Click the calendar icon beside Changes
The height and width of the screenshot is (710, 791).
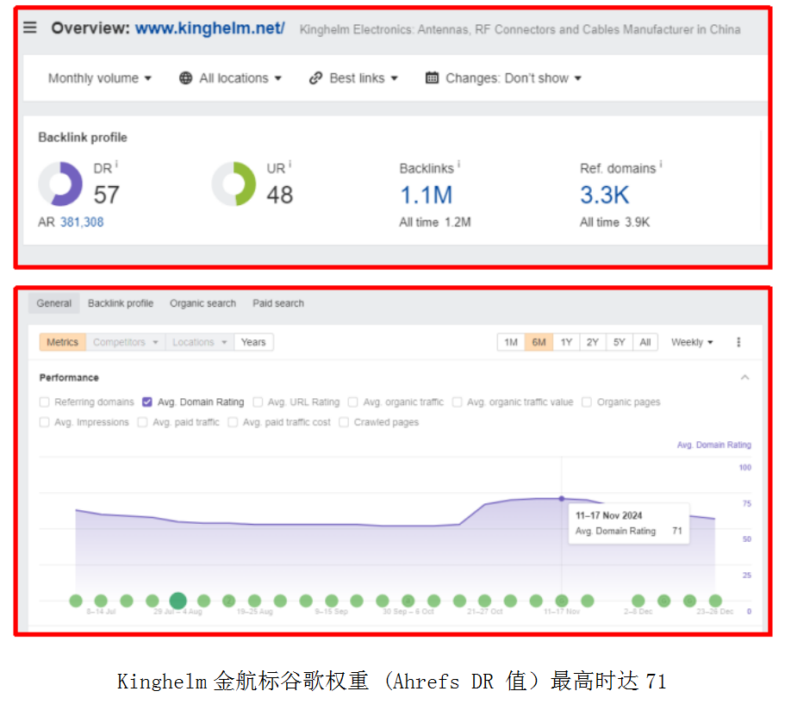pyautogui.click(x=432, y=78)
